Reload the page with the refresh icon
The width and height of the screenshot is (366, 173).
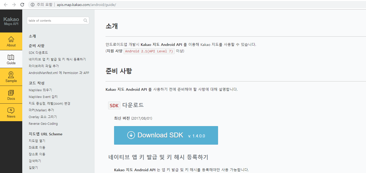[x=22, y=5]
